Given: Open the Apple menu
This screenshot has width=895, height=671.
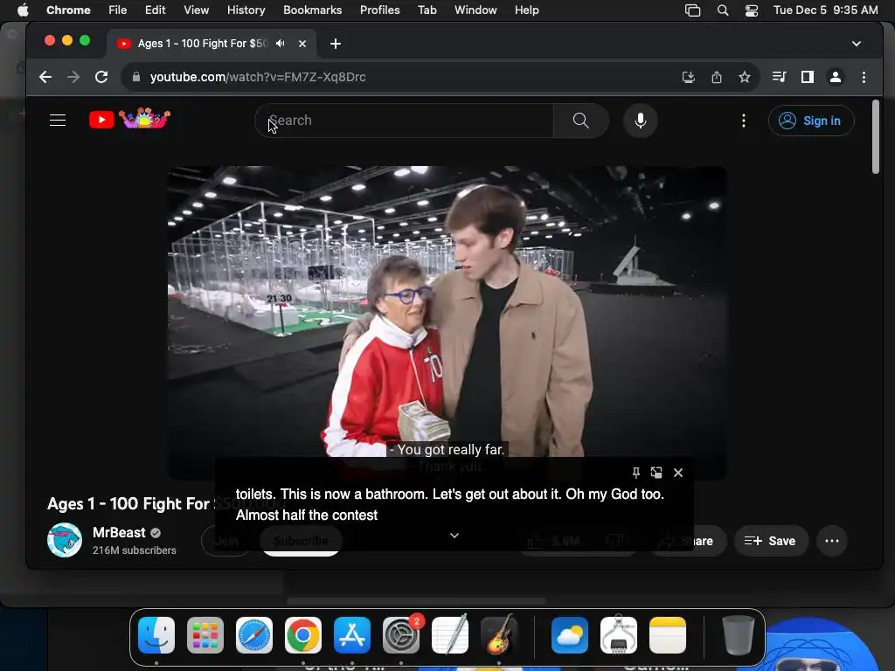Looking at the screenshot, I should coord(23,10).
